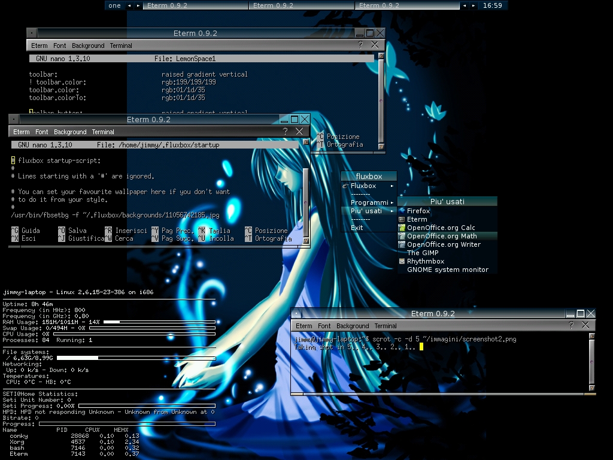Screen dimensions: 613x460
Task: Click the 16:59 clock in toolbar
Action: 492,5
